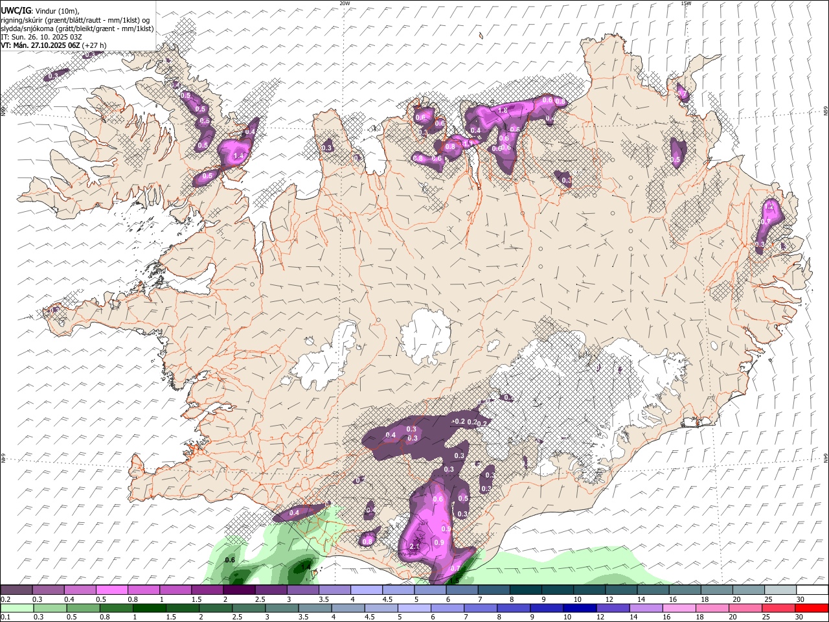Pick the pale green rain swatch between 0.1 and 0.3
Viewport: 829px width, 622px height.
pyautogui.click(x=17, y=608)
